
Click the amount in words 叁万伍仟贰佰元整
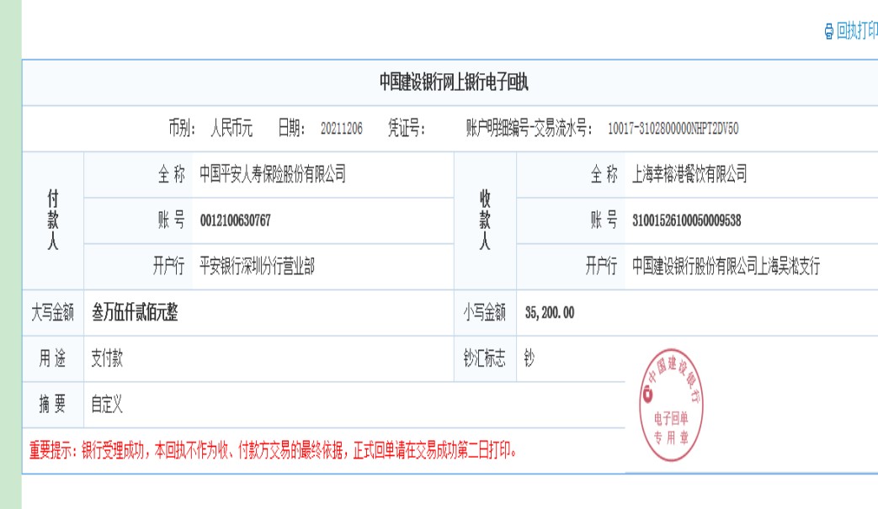point(135,313)
